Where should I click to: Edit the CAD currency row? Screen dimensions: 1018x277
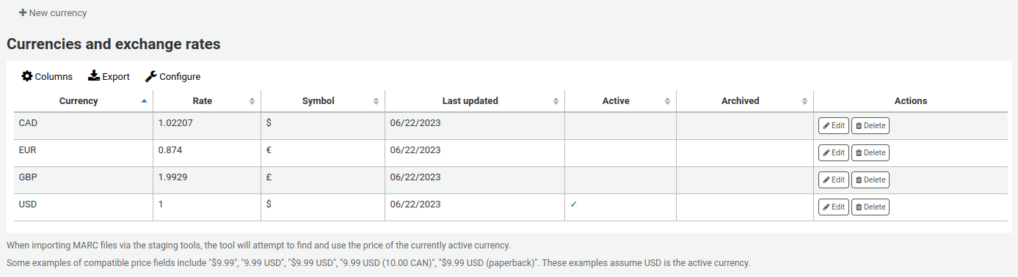pyautogui.click(x=833, y=126)
